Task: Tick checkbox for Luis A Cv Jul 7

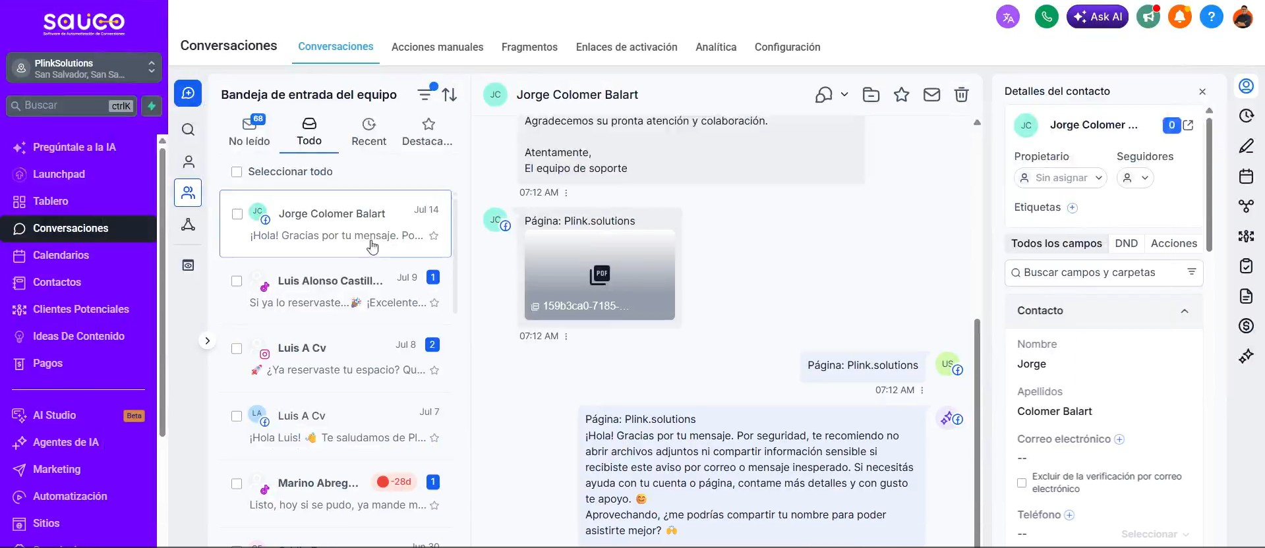Action: click(237, 416)
